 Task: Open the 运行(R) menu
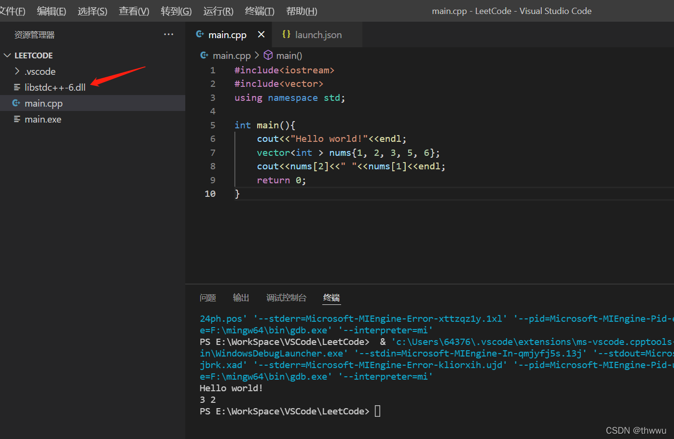click(218, 11)
